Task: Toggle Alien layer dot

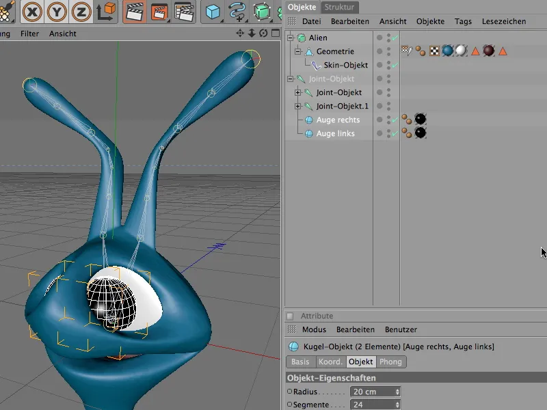Action: point(379,38)
